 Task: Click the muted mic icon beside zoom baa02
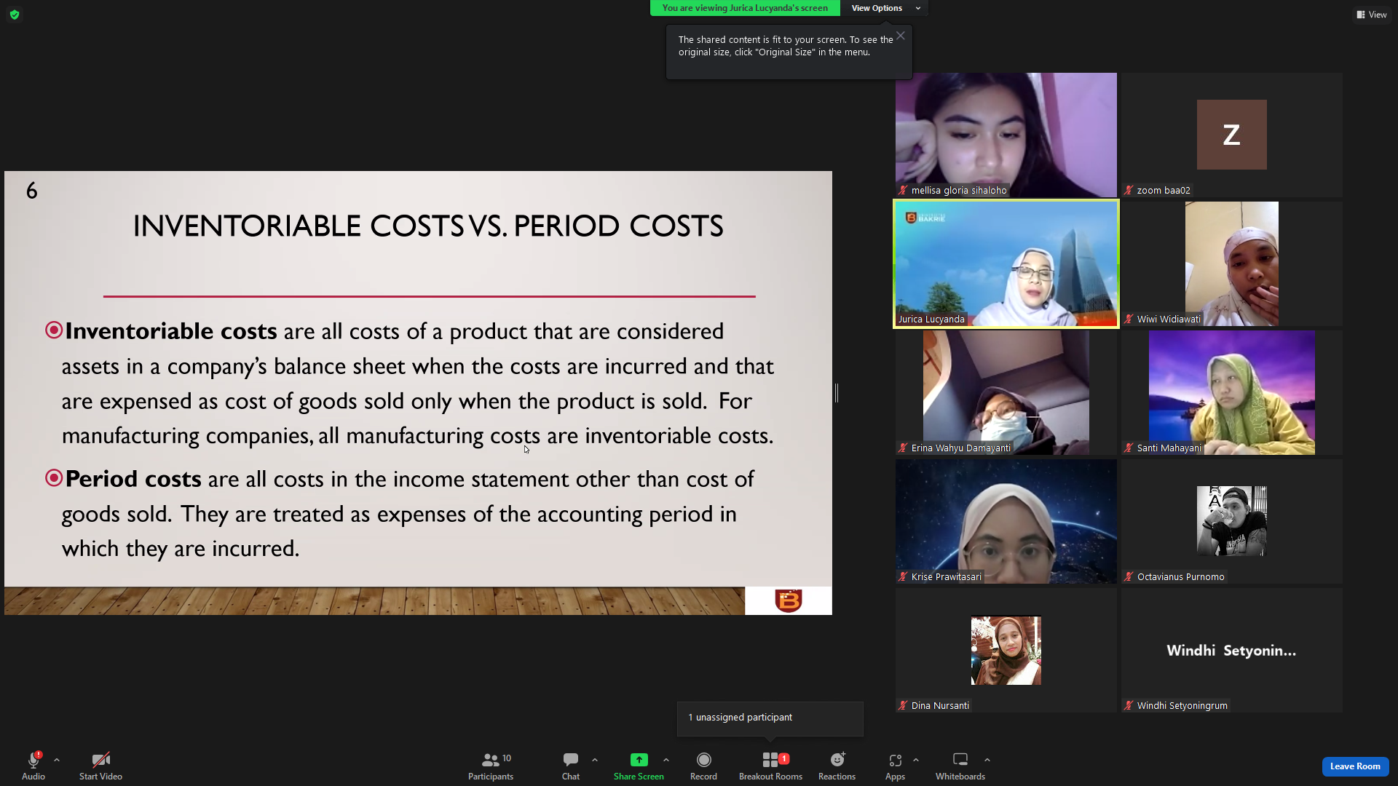pos(1129,191)
